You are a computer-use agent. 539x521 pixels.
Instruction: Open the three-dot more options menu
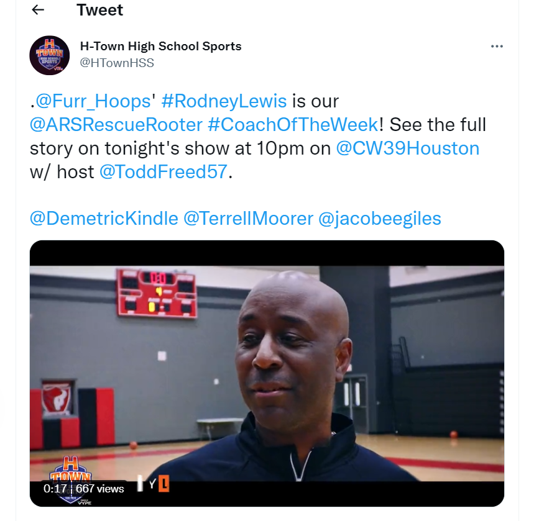(497, 47)
